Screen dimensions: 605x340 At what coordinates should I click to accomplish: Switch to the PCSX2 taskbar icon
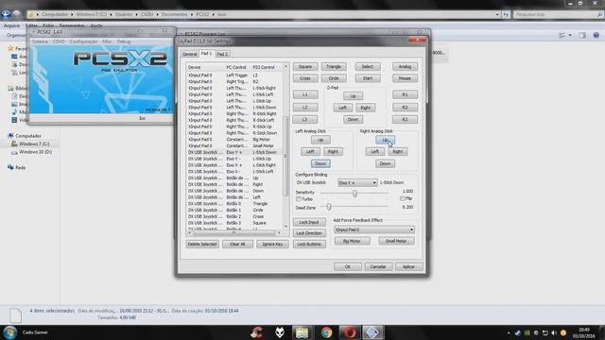pos(372,332)
